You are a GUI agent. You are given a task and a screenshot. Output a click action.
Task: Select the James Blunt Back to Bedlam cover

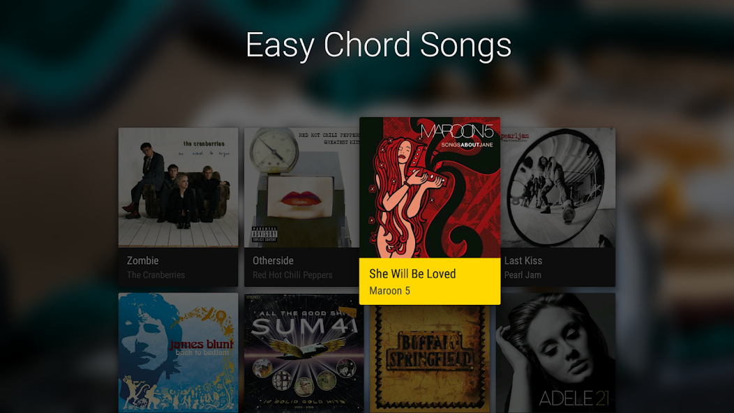(178, 352)
